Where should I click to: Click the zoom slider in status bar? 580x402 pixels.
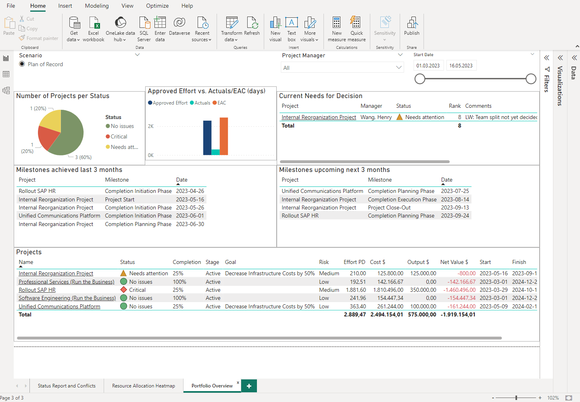coord(516,398)
